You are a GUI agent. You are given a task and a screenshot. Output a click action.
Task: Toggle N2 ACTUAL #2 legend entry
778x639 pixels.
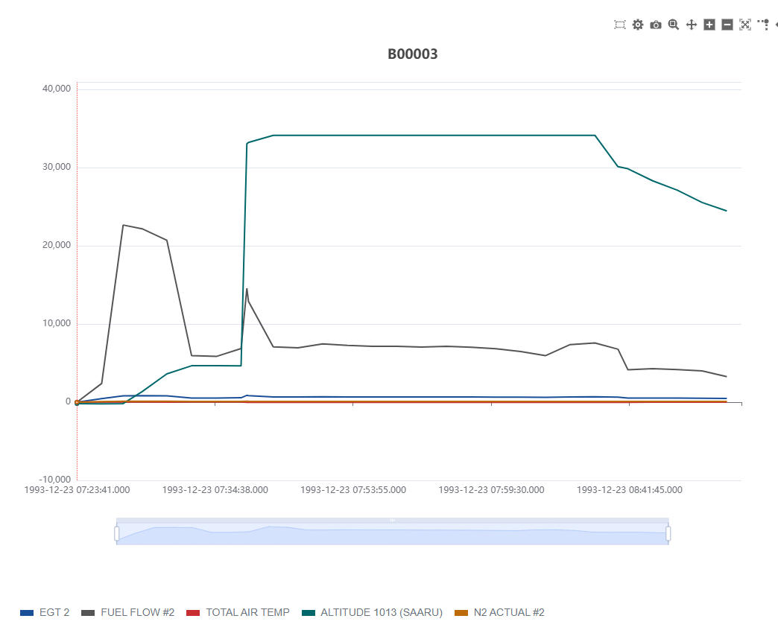click(x=499, y=612)
